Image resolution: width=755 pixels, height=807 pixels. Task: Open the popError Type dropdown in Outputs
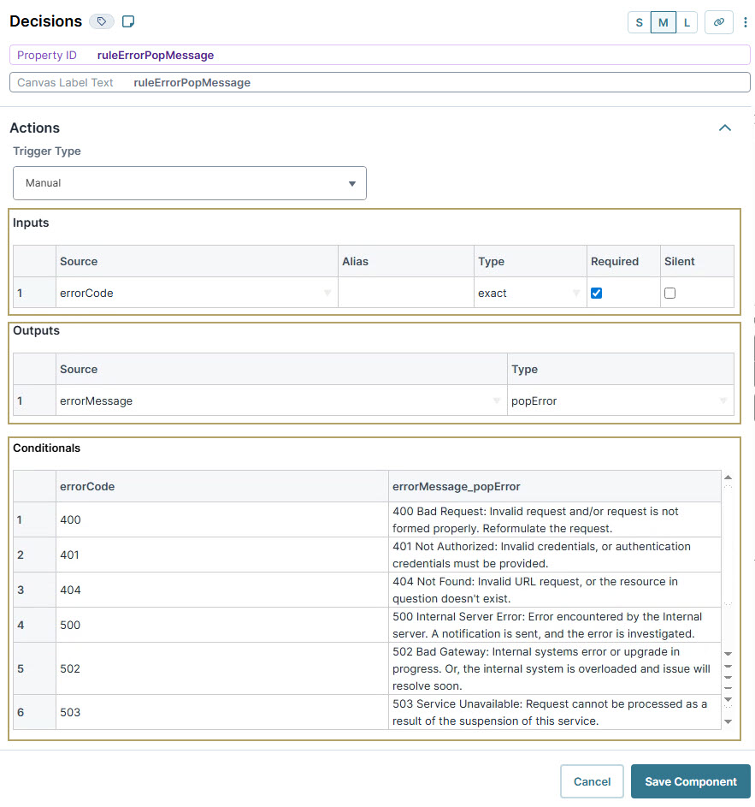(724, 401)
